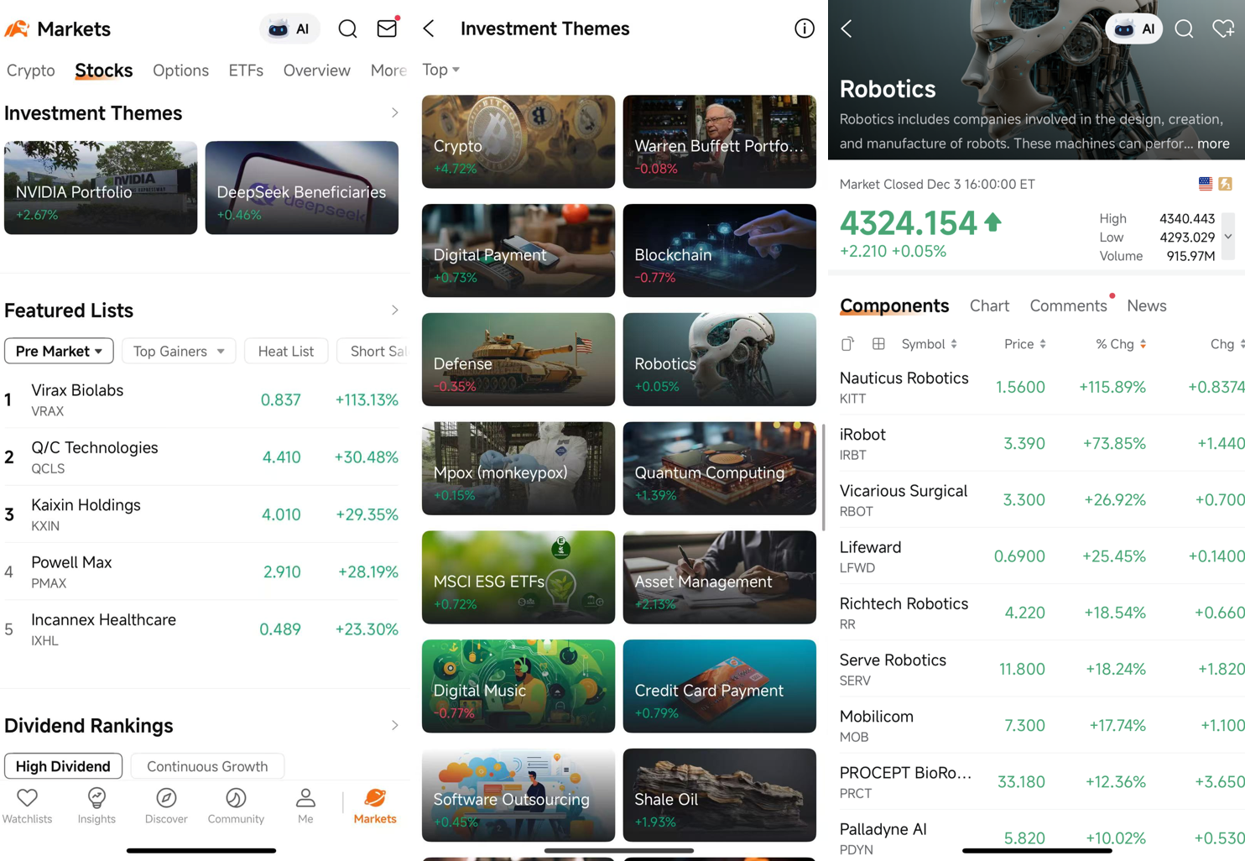
Task: Switch to the Options tab
Action: click(x=180, y=70)
